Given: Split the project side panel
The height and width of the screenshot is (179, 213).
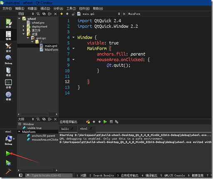Looking at the screenshot, I should click(x=50, y=14).
